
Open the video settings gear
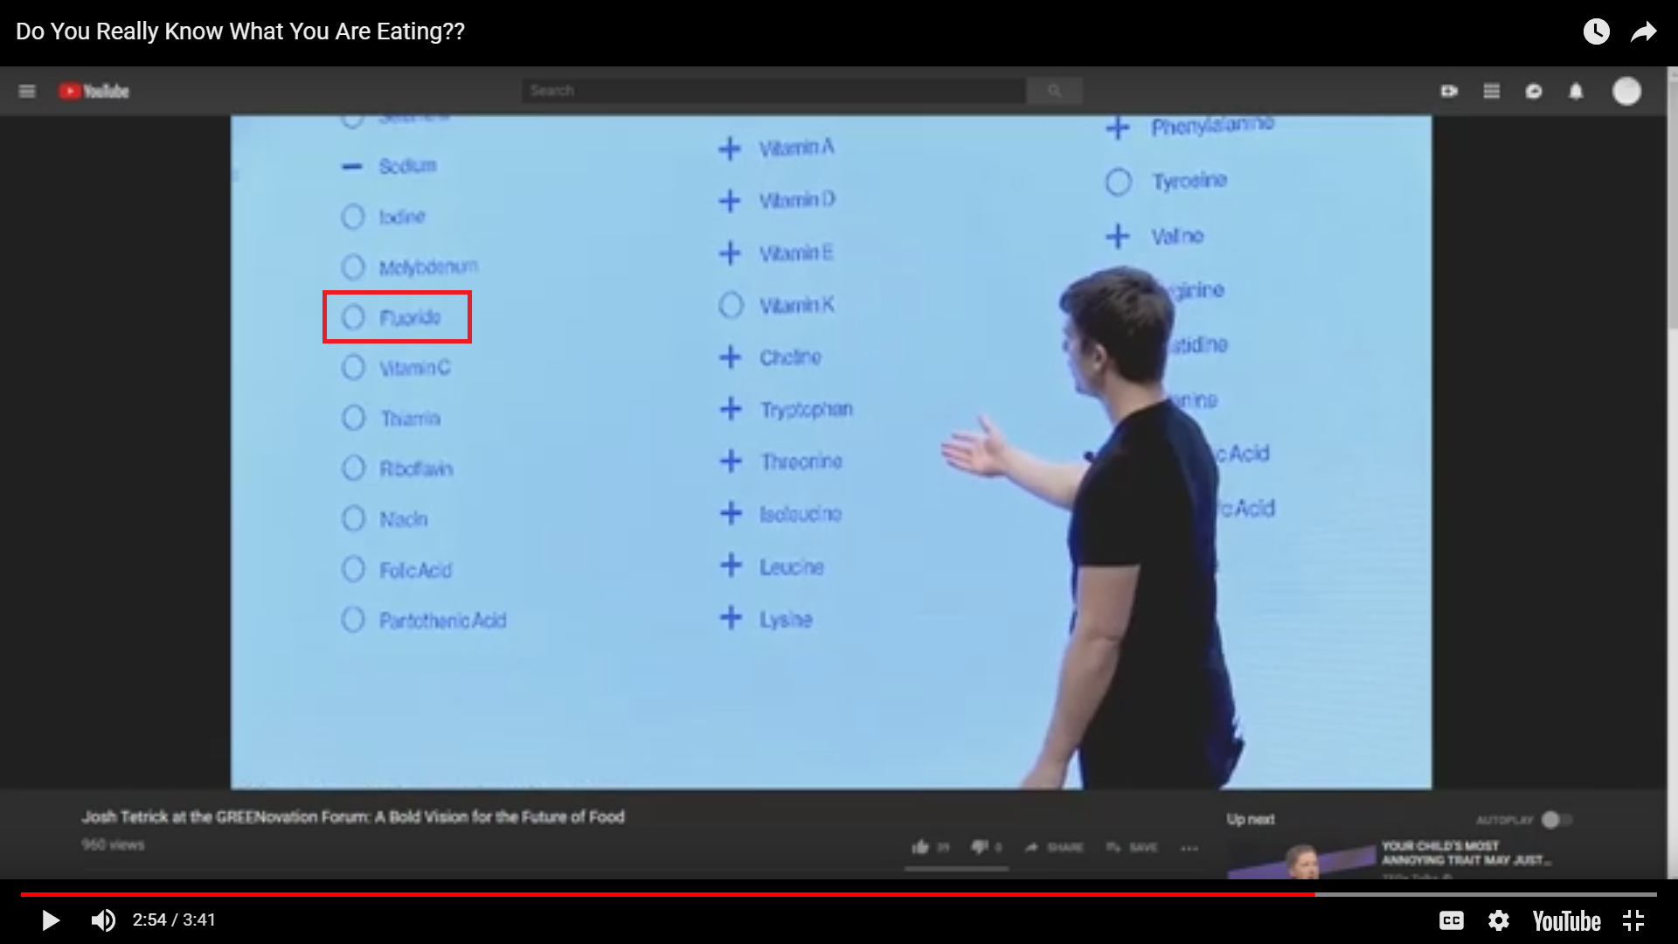[x=1499, y=920]
